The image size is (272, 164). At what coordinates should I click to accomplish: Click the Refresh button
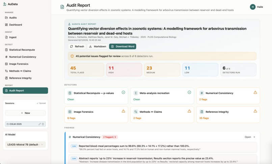point(77,46)
